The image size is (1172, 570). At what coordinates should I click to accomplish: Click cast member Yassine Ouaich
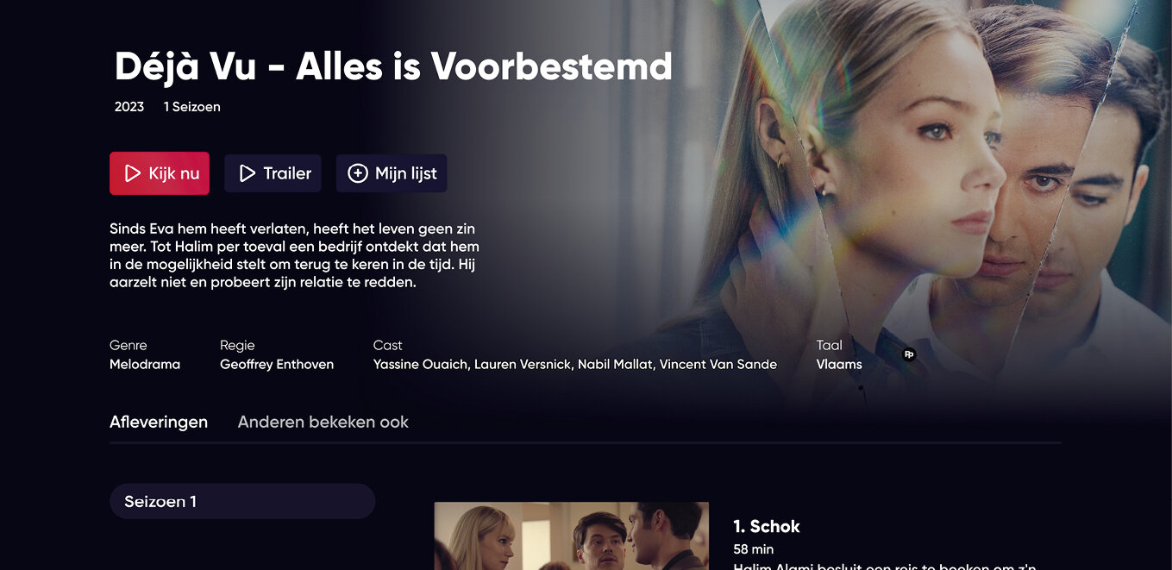point(421,364)
